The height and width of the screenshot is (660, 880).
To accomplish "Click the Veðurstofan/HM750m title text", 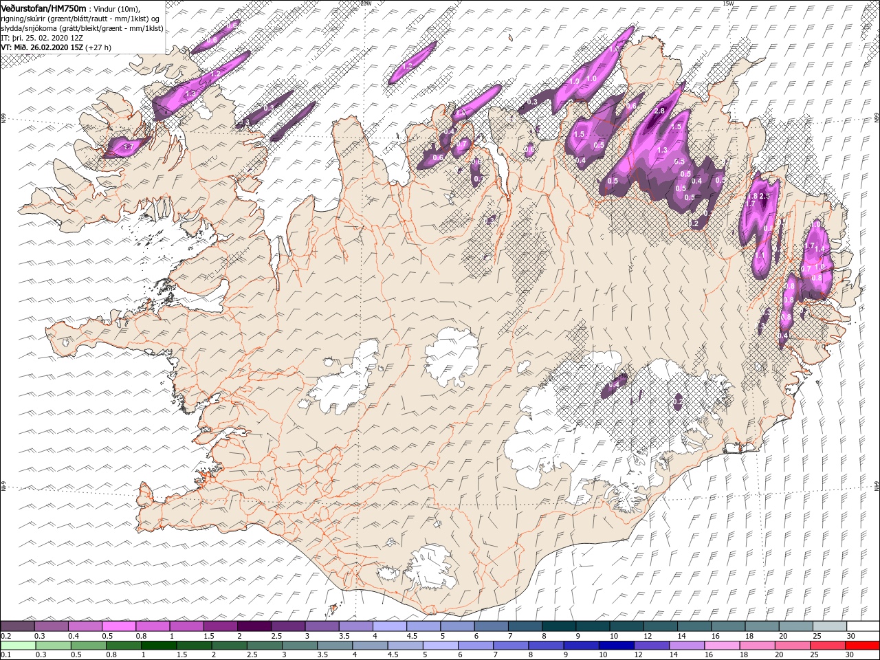I will 44,8.
